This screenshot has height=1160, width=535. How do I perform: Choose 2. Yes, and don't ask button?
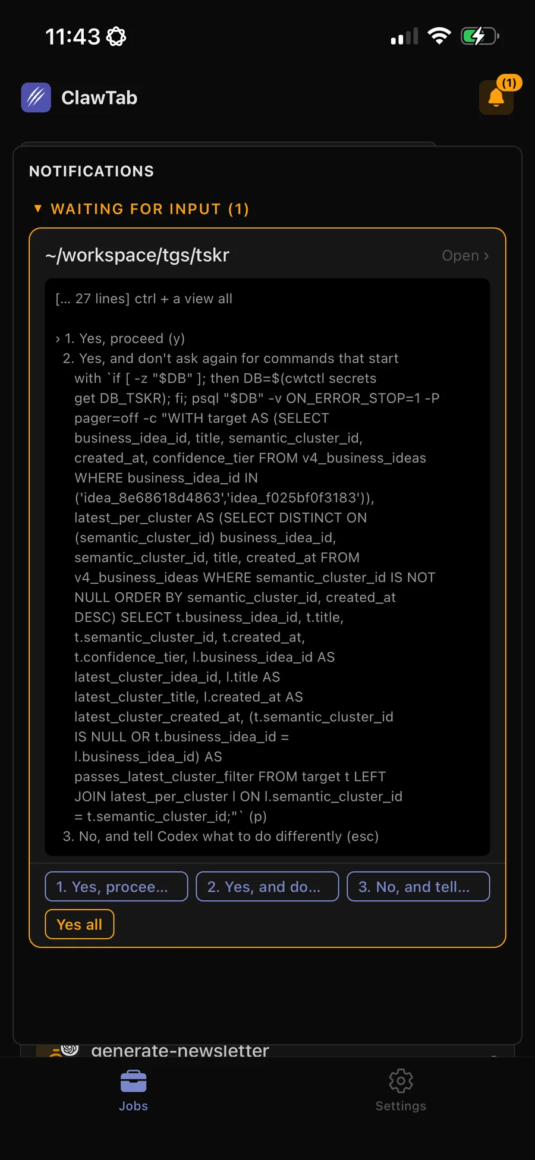tap(267, 886)
